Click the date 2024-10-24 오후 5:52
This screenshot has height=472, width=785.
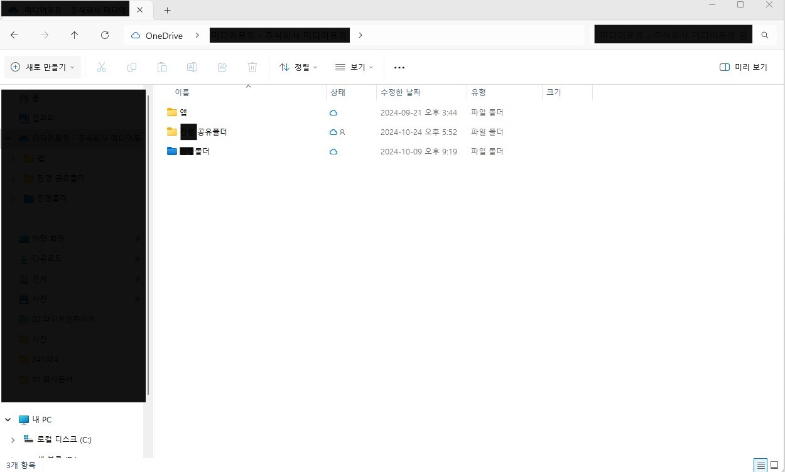click(419, 132)
